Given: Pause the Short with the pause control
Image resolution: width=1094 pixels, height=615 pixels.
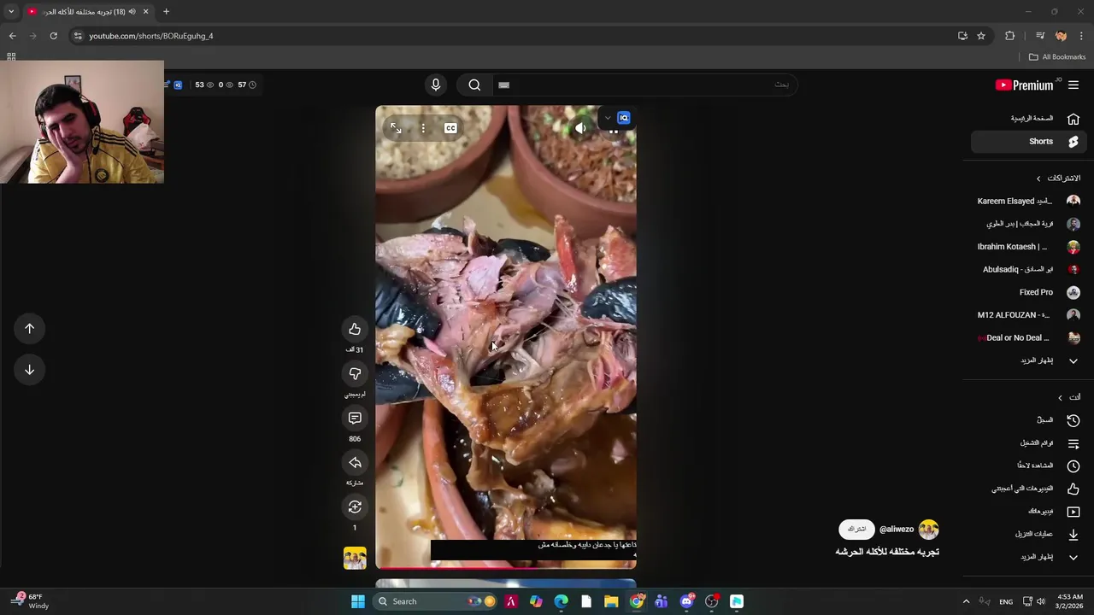Looking at the screenshot, I should pos(613,131).
